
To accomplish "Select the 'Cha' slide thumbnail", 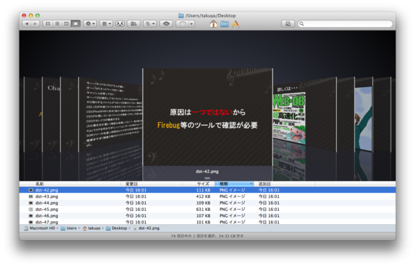I will tap(52, 114).
